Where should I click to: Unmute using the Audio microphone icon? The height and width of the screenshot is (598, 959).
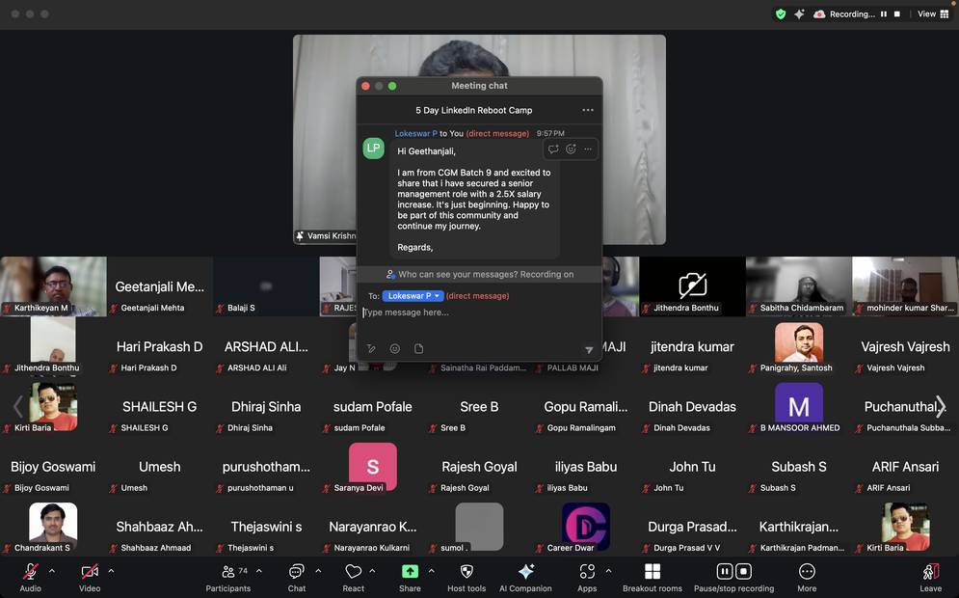click(x=30, y=572)
